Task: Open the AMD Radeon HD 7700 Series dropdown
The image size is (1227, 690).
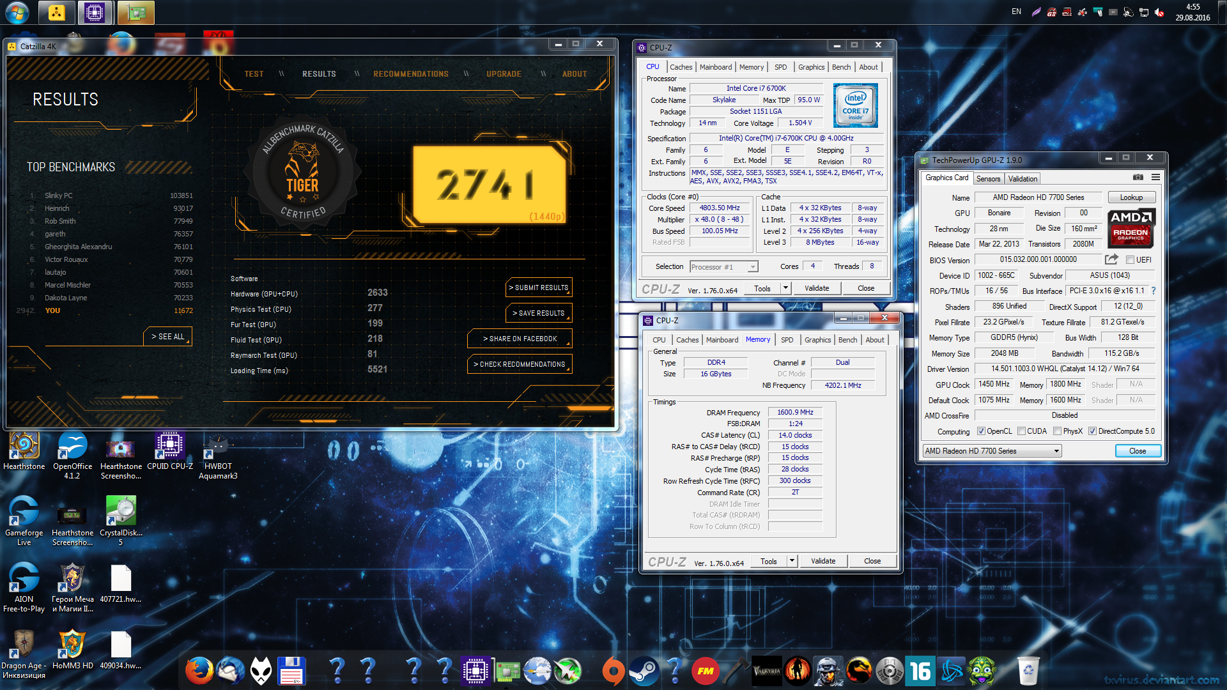Action: (992, 451)
